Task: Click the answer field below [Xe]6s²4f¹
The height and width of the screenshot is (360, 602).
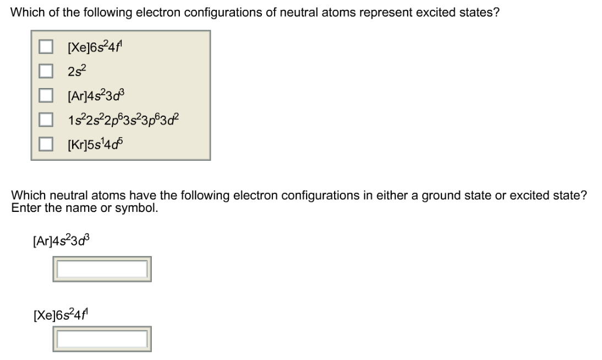Action: 101,337
